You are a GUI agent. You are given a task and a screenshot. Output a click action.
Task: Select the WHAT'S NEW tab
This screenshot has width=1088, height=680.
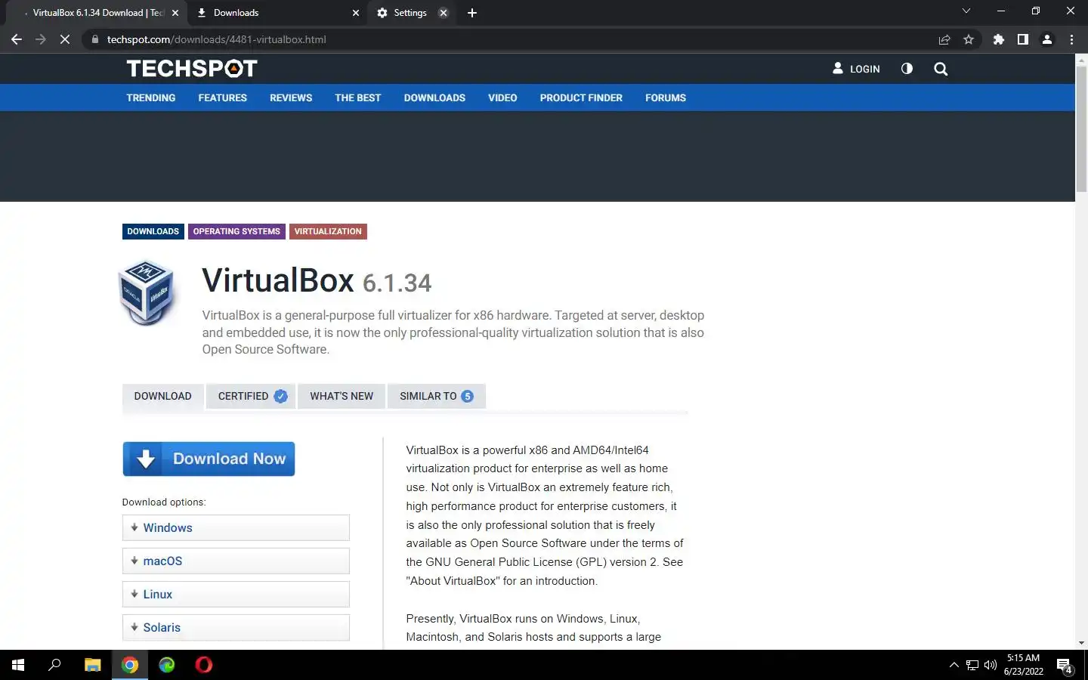point(342,396)
